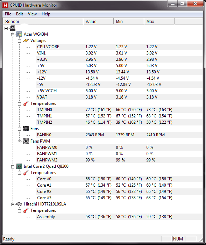Collapse the Acer WG43M node
This screenshot has height=245, width=206.
13,35
